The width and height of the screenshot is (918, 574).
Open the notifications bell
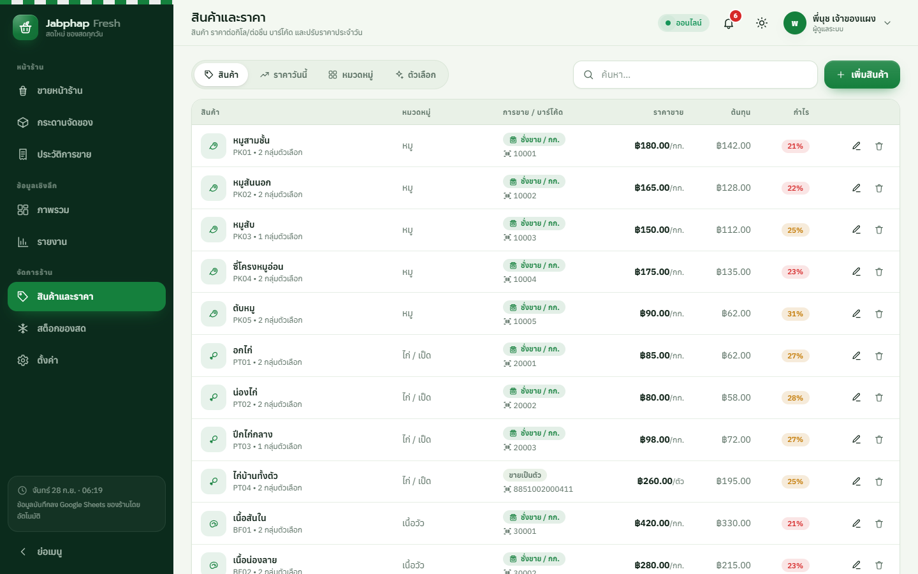(x=729, y=23)
